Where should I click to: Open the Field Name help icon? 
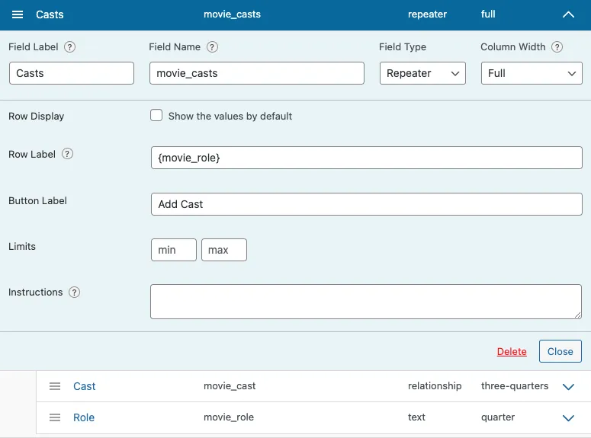(x=212, y=47)
